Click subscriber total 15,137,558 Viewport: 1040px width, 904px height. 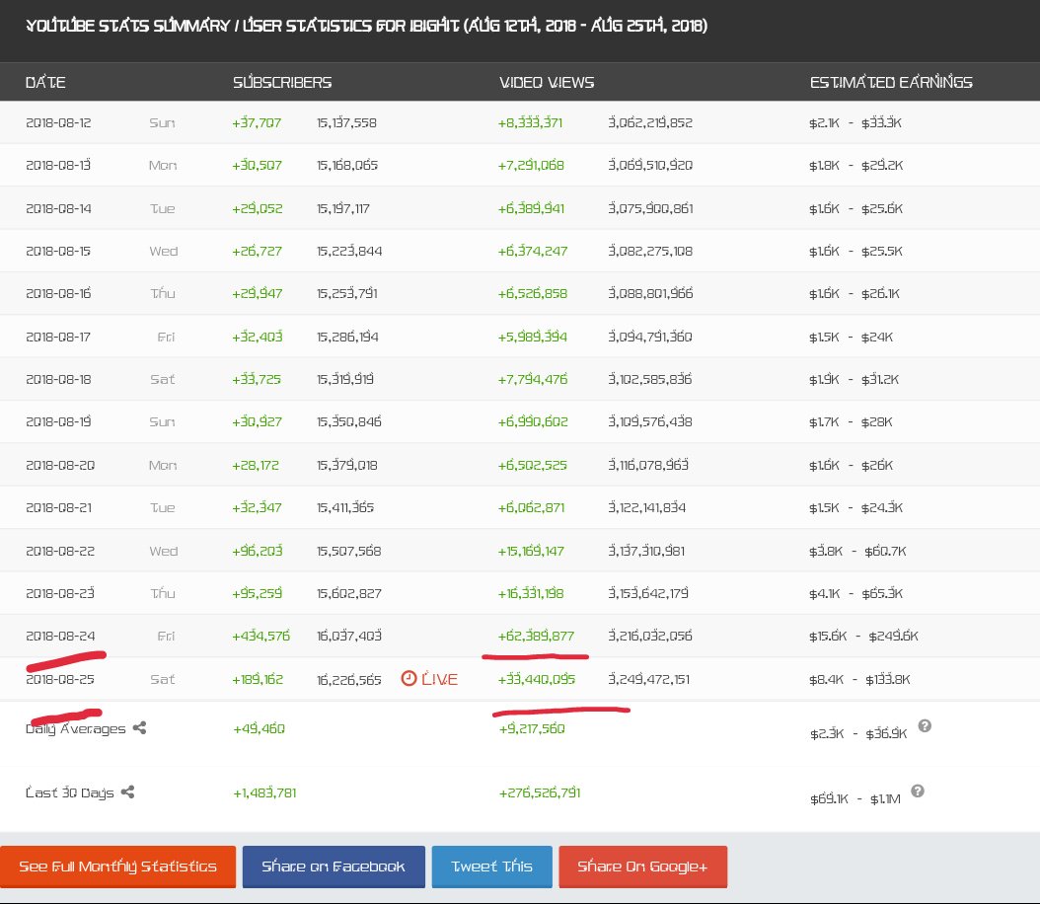click(346, 122)
